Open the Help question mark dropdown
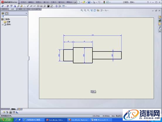 (151, 2)
